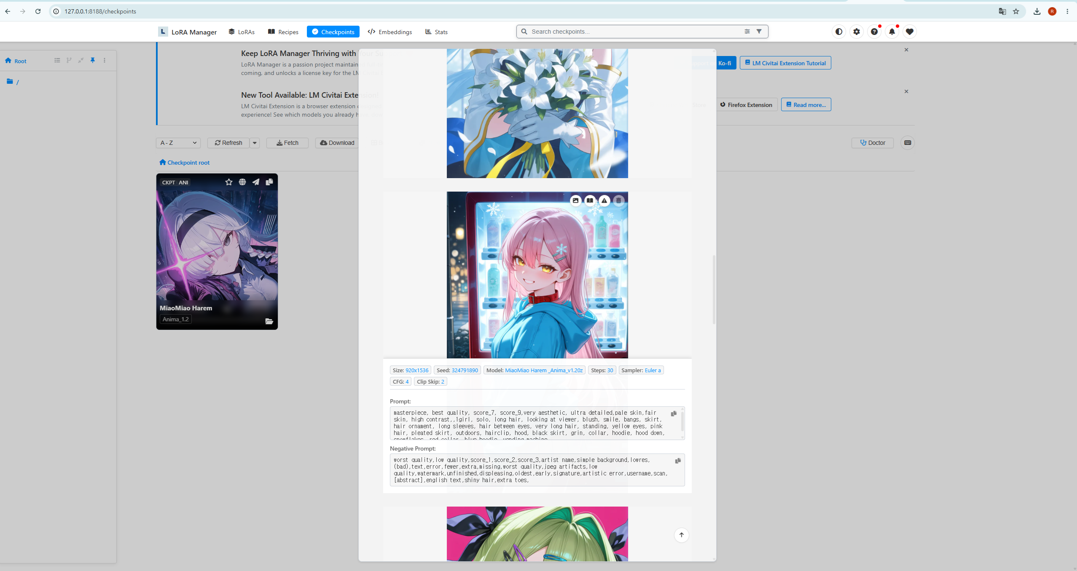Click the Firefox Extension button
Image resolution: width=1077 pixels, height=571 pixels.
coord(747,105)
